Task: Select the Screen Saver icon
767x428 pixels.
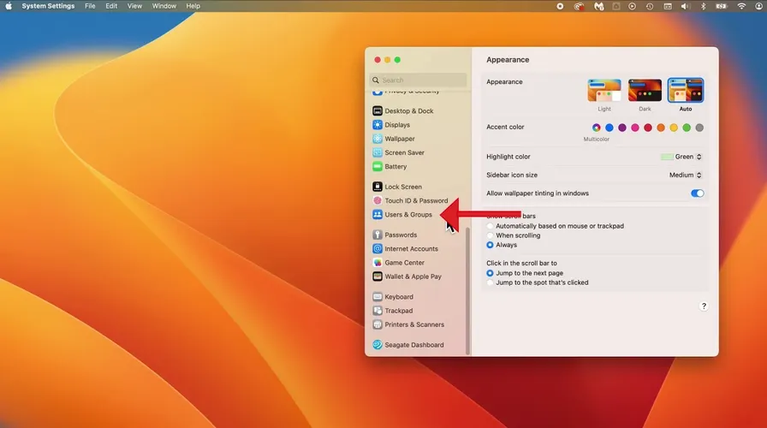Action: click(x=378, y=152)
